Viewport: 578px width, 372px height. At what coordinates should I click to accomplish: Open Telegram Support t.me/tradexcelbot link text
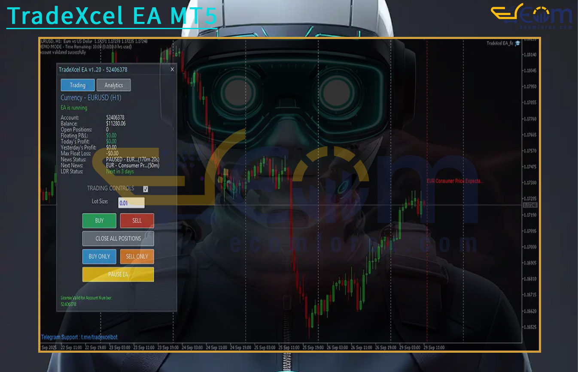79,337
